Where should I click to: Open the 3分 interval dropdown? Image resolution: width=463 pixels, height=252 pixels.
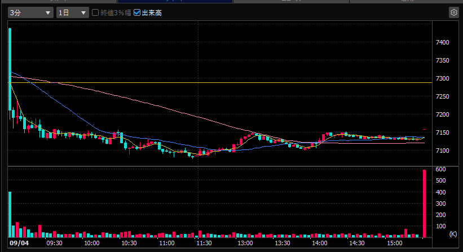coord(30,13)
